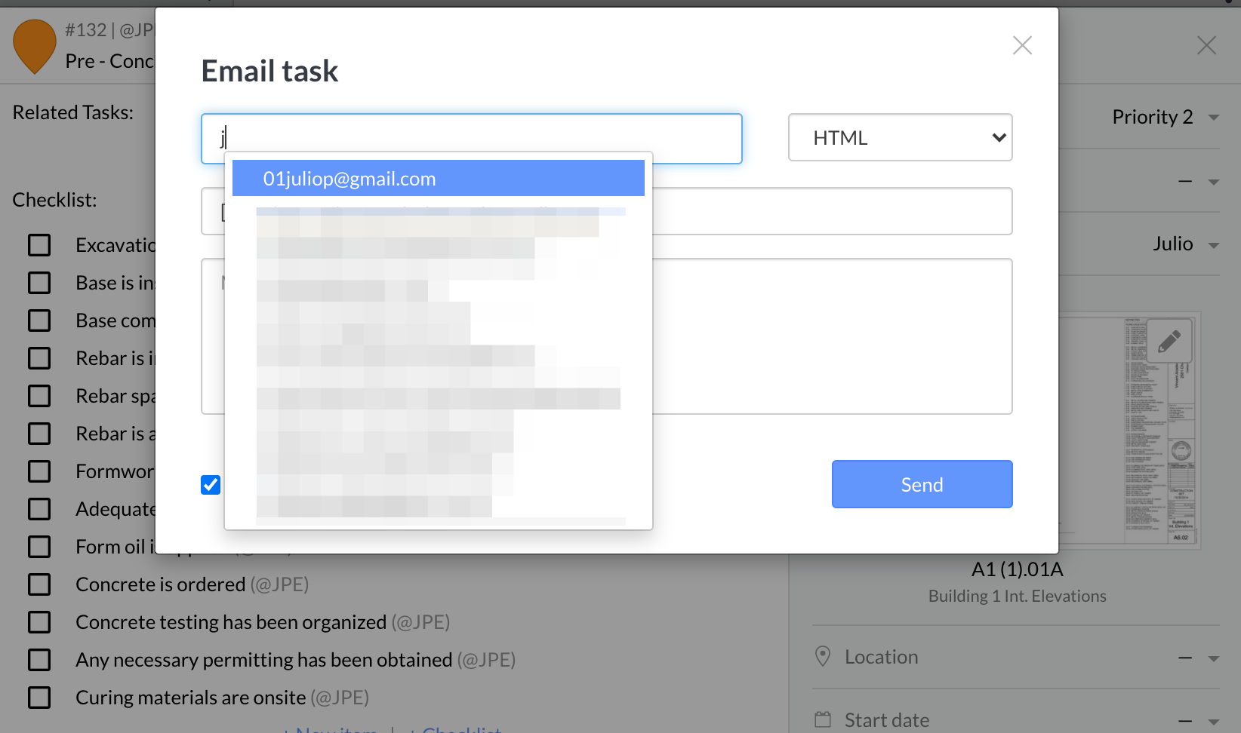
Task: Click the Start date calendar icon
Action: click(823, 719)
